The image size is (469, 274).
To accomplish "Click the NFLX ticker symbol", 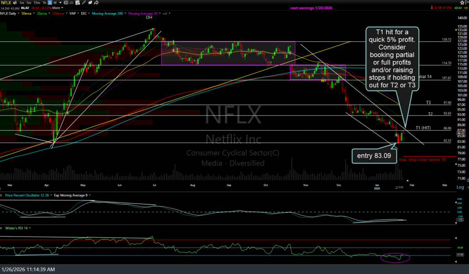I will click(6, 3).
